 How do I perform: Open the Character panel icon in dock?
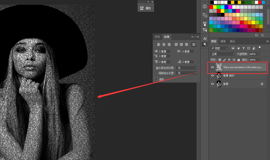click(205, 38)
